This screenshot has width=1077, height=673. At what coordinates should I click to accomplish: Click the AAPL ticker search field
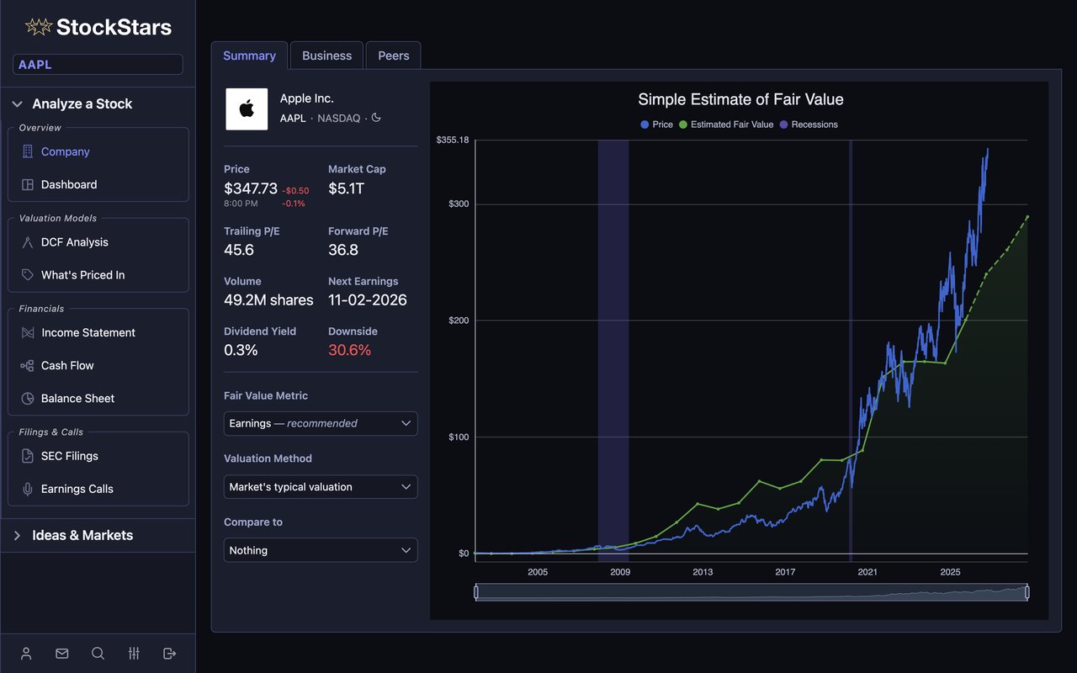[98, 65]
